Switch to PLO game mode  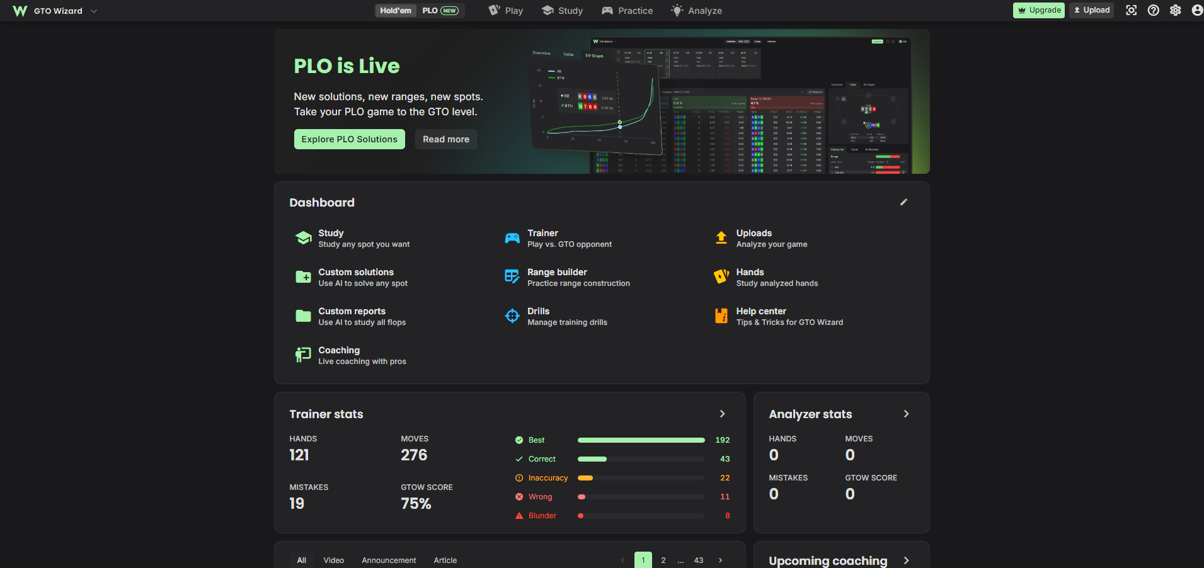pyautogui.click(x=440, y=11)
